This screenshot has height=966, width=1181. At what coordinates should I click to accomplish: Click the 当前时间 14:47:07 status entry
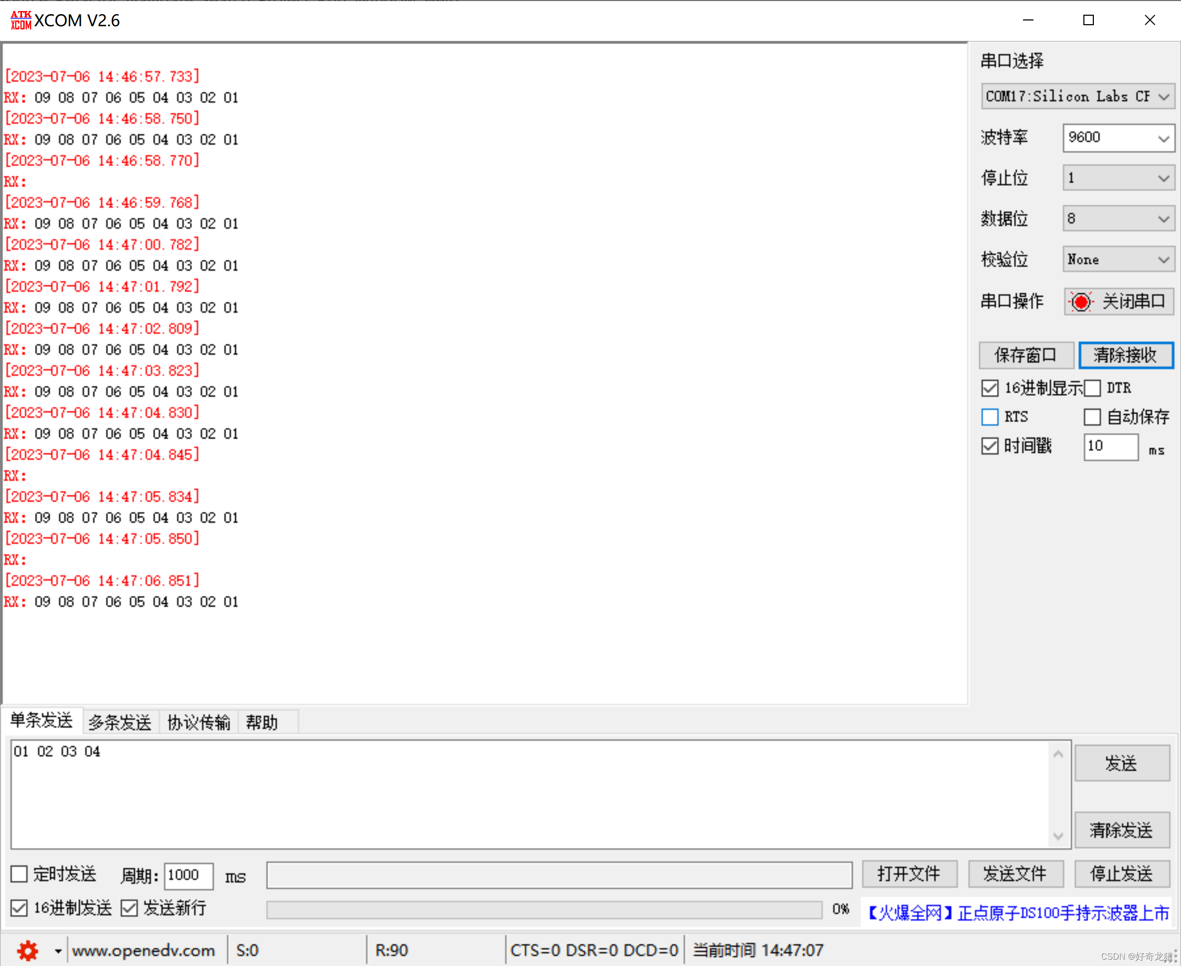(x=757, y=950)
